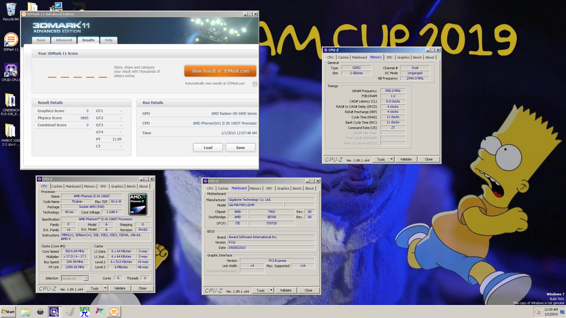566x318 pixels.
Task: Select the Results tab in 3DMark
Action: [88, 40]
